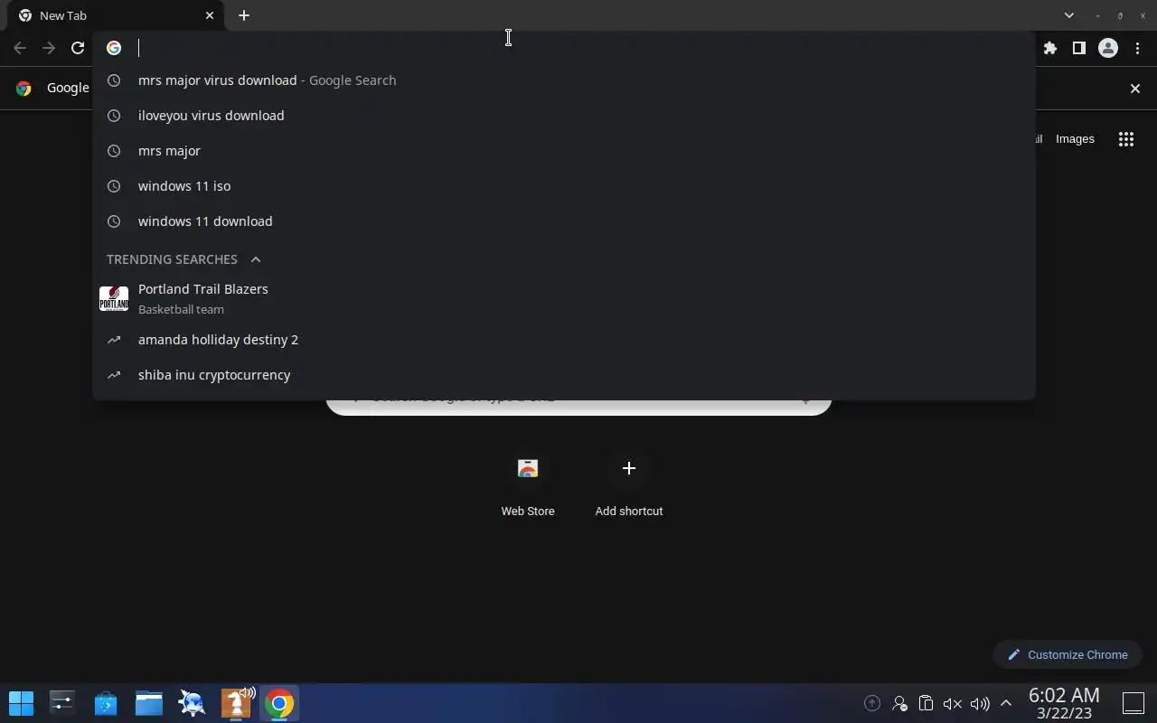Open the tab search dropdown arrow
This screenshot has width=1157, height=723.
(x=1068, y=15)
